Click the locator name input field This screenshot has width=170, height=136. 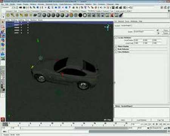coord(144,31)
